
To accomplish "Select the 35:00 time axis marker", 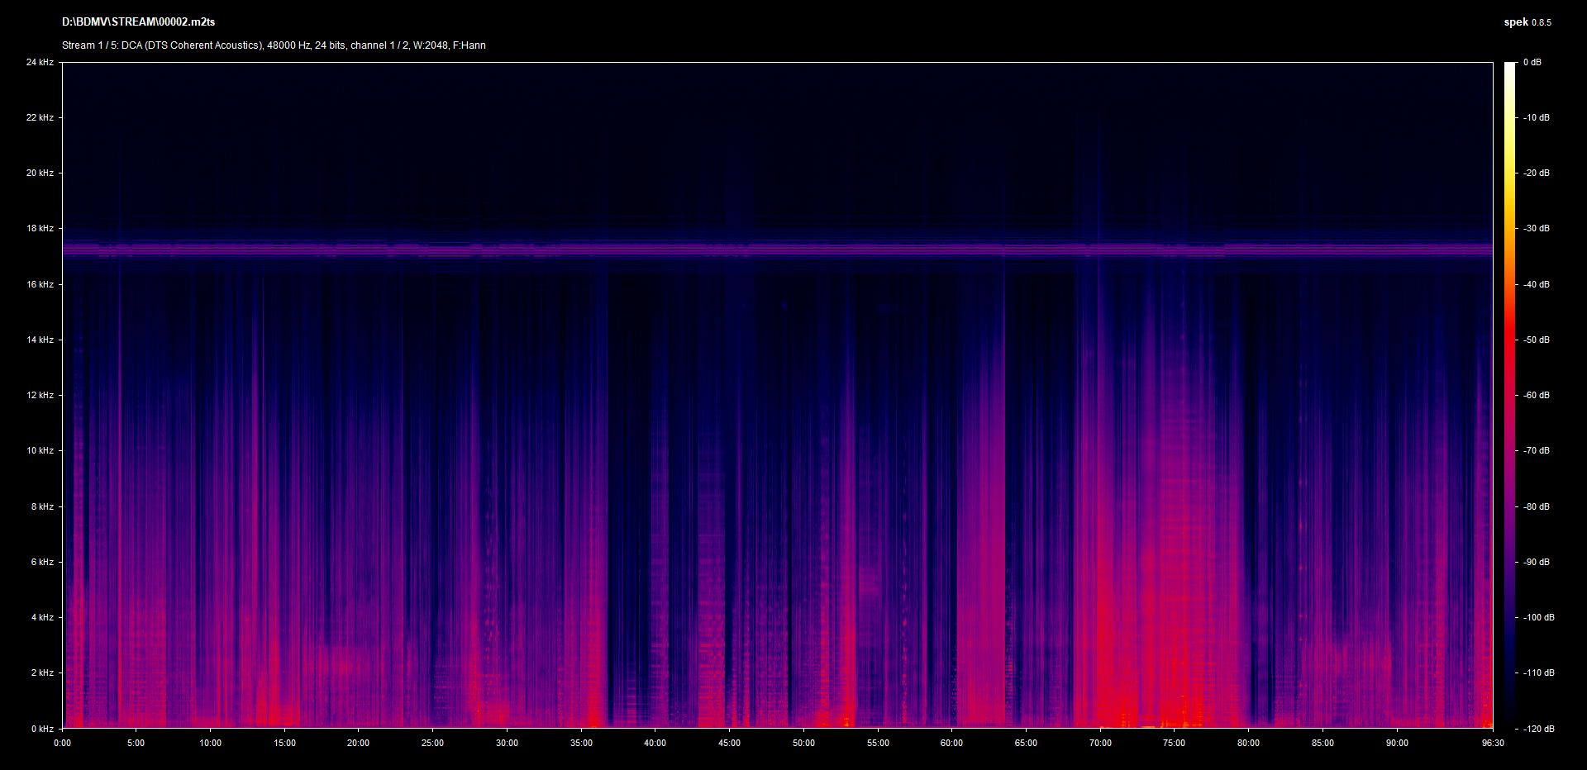I will click(581, 744).
